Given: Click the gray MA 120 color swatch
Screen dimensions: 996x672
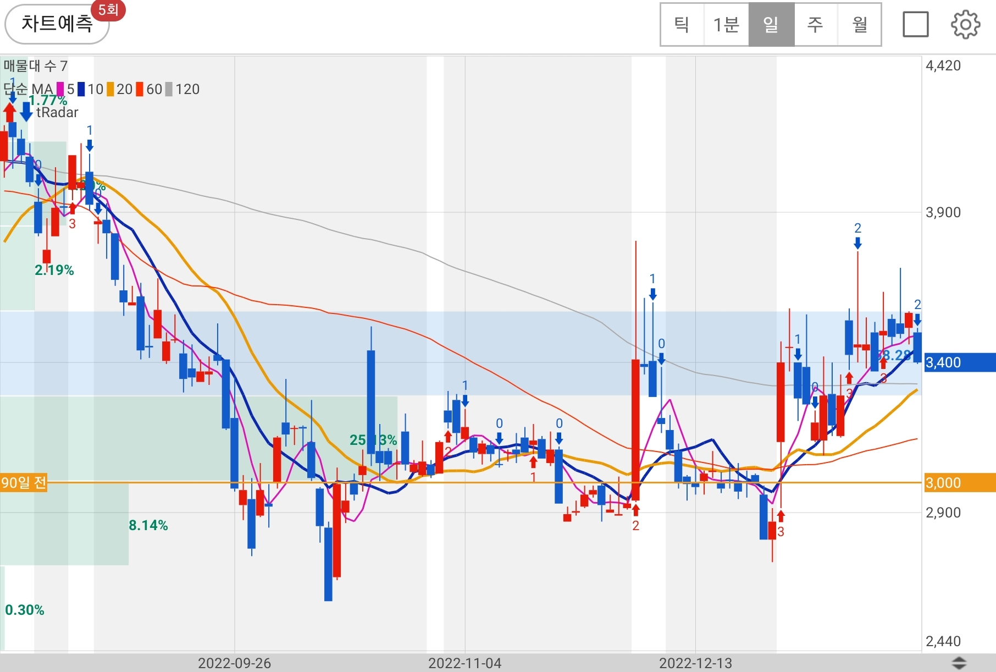Looking at the screenshot, I should pos(169,89).
